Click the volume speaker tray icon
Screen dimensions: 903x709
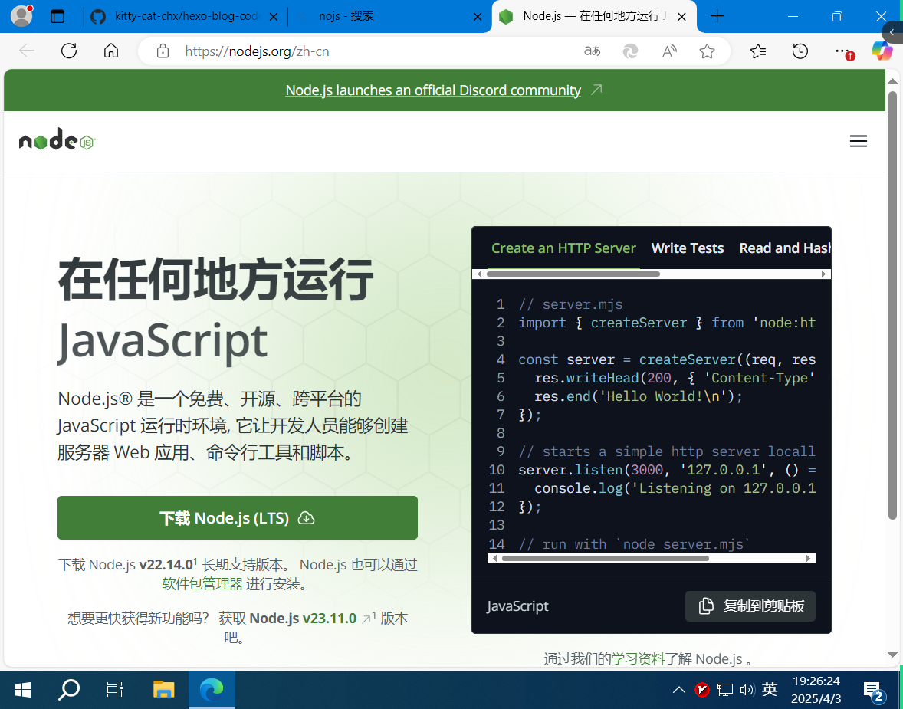pyautogui.click(x=747, y=689)
